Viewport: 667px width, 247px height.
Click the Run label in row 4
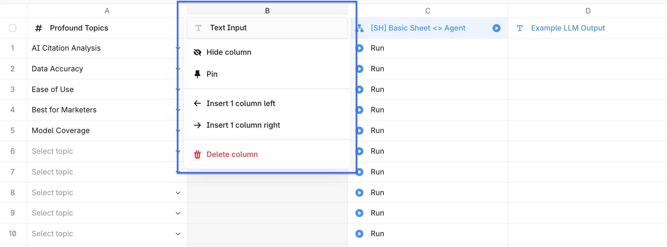click(377, 110)
